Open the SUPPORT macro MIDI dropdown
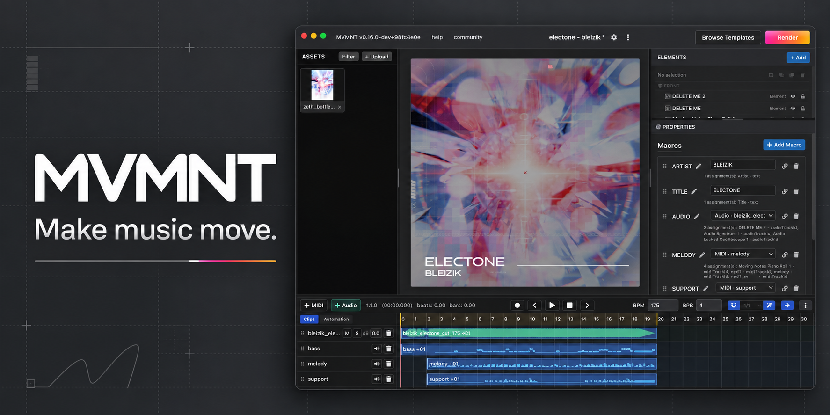The height and width of the screenshot is (415, 830). tap(745, 288)
